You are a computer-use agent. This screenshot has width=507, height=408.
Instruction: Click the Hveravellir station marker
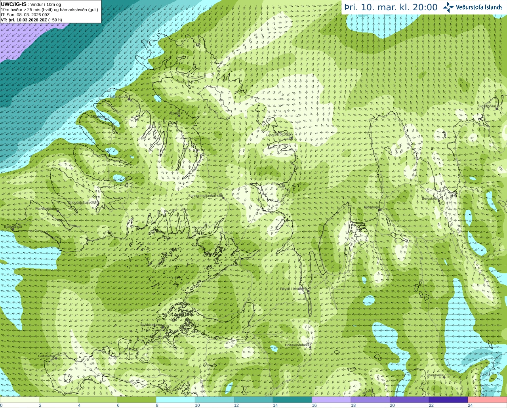(x=444, y=377)
